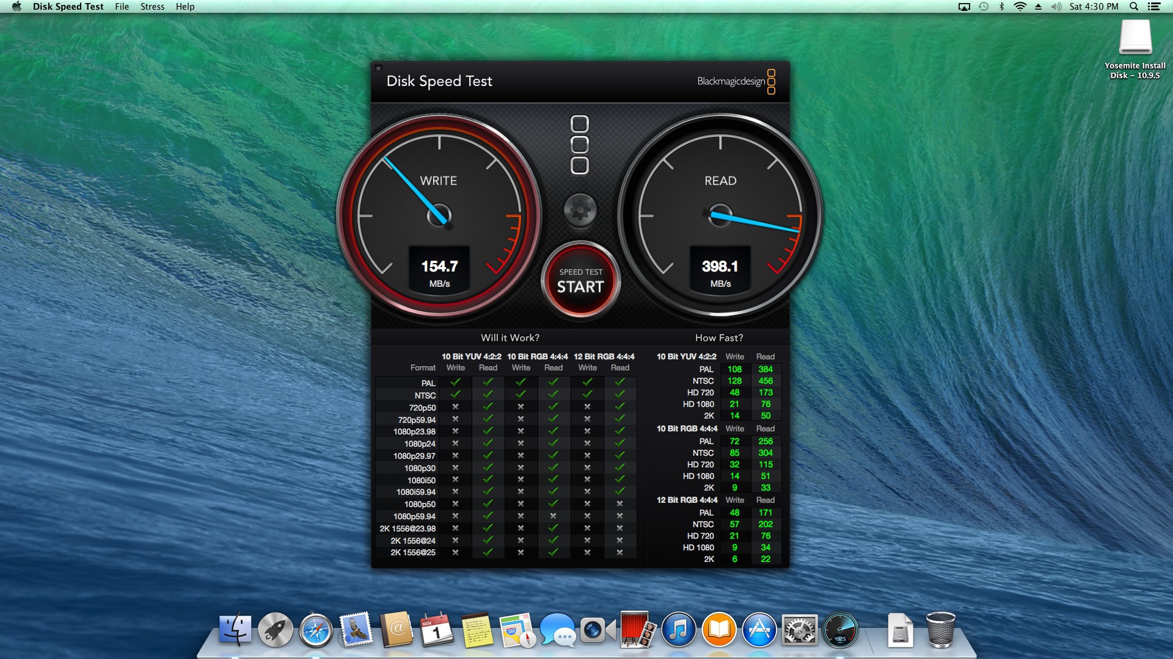1173x659 pixels.
Task: Open Photo Booth from the Dock
Action: [637, 630]
